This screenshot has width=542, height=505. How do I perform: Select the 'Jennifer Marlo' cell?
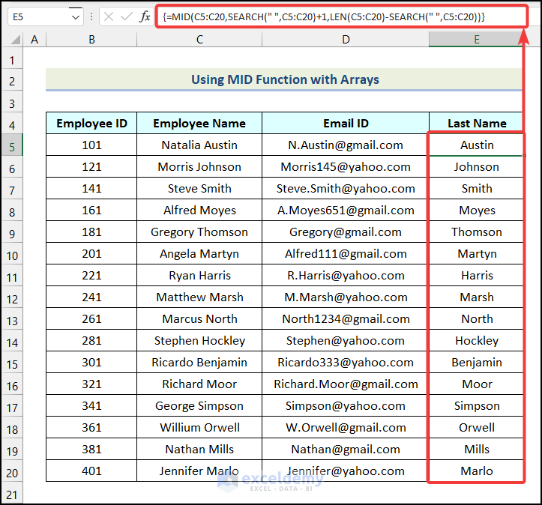[199, 471]
